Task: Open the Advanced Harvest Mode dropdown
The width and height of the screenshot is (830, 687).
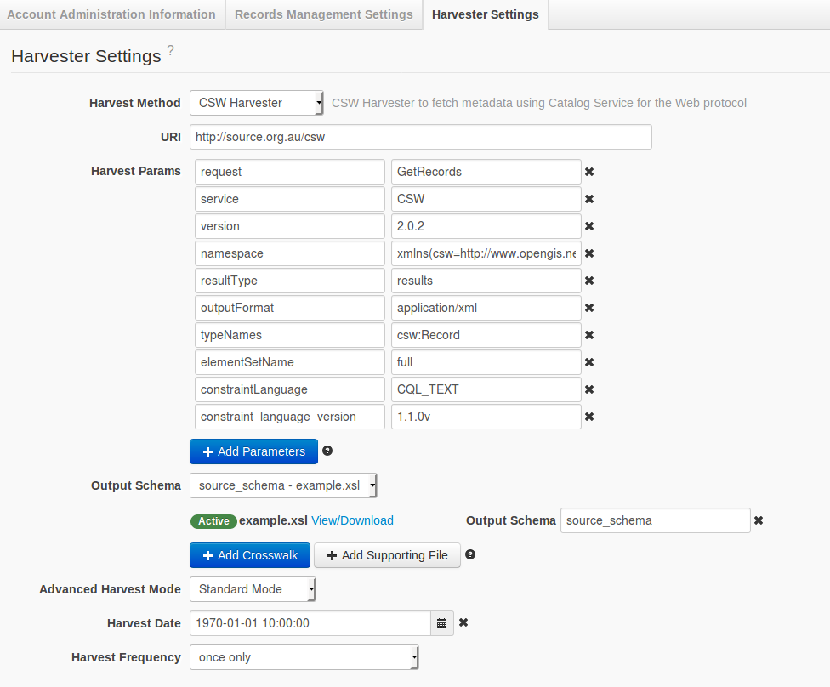Action: point(253,589)
